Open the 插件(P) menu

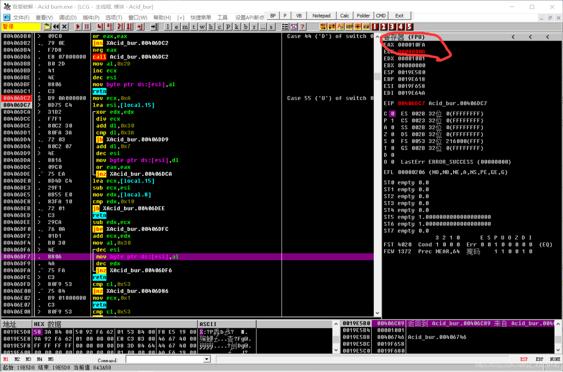(91, 17)
